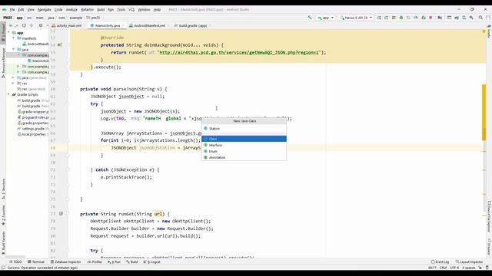Select proguard-rules.pro in project tree
The height and width of the screenshot is (276, 492).
coord(33,117)
